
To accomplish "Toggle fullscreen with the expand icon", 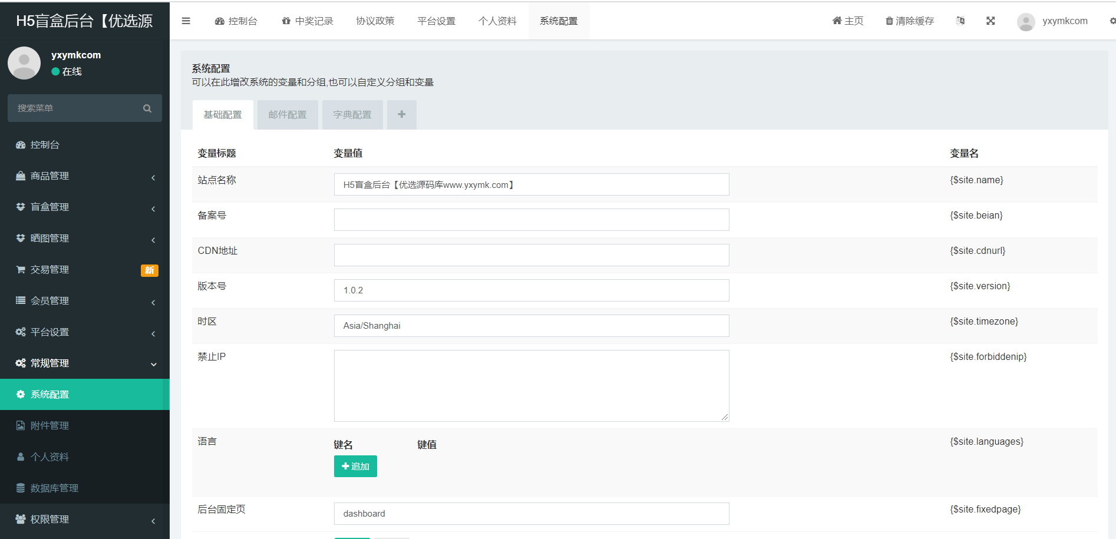I will coord(990,21).
